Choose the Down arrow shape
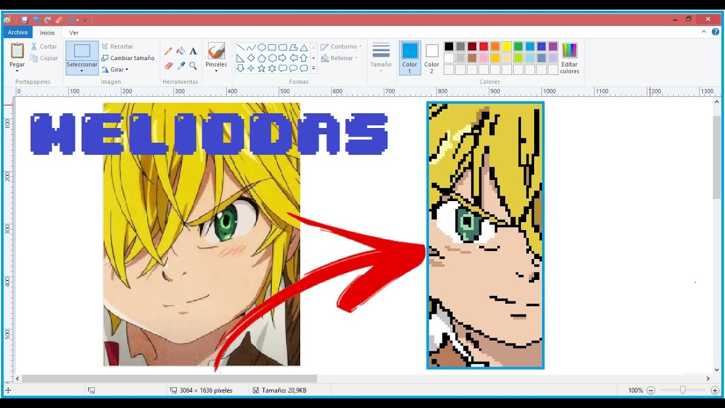 (x=240, y=68)
